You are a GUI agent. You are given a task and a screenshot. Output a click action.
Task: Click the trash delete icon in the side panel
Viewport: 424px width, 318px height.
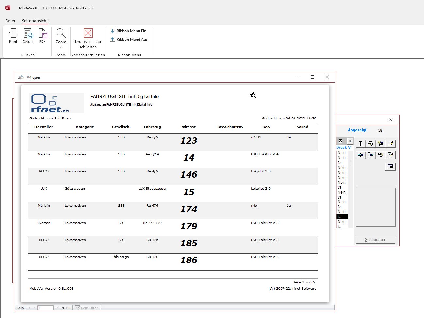361,144
